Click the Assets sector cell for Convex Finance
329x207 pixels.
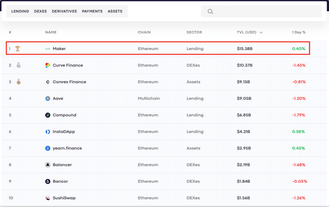[x=193, y=82]
